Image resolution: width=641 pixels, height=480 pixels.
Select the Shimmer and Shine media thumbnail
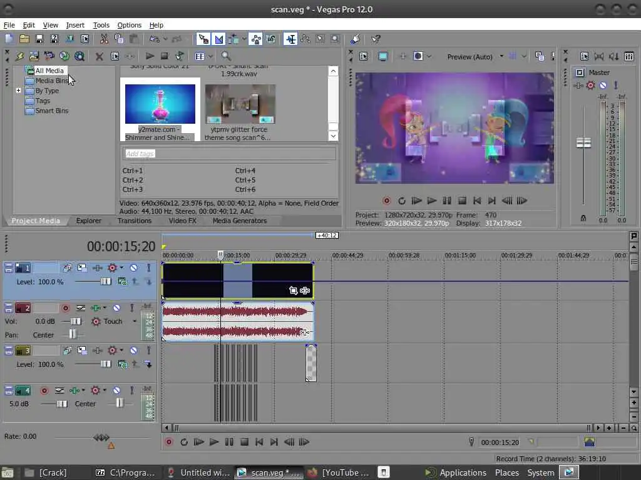point(160,104)
